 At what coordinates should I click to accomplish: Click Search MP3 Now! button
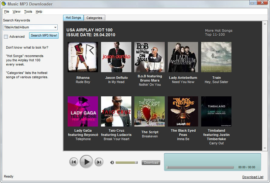(x=44, y=35)
